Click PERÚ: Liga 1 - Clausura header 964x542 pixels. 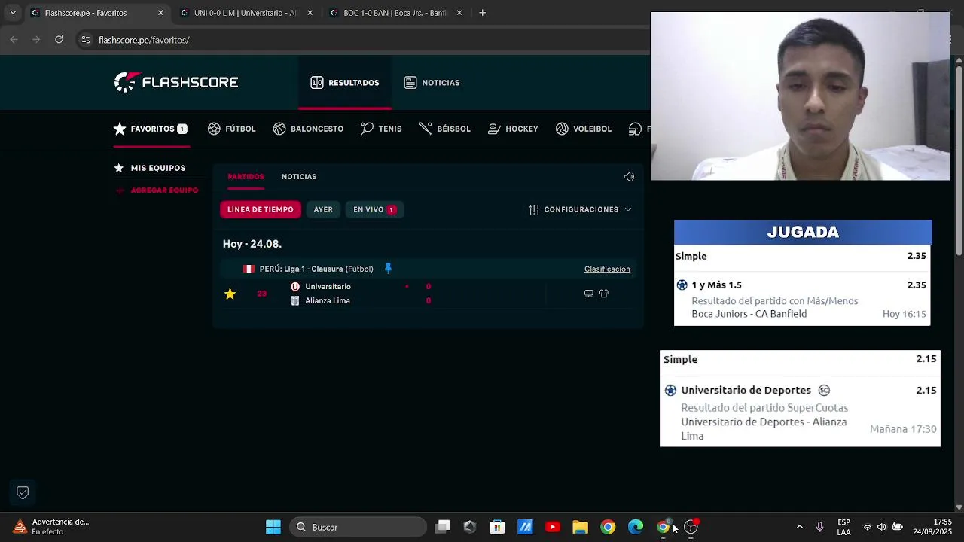pyautogui.click(x=316, y=269)
